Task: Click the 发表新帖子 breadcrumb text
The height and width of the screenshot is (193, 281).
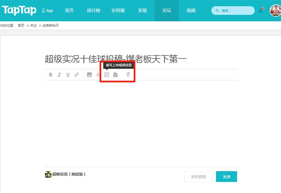Action: [51, 26]
